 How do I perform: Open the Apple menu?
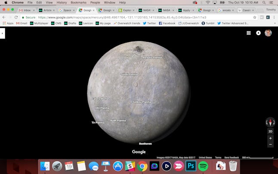[6, 3]
